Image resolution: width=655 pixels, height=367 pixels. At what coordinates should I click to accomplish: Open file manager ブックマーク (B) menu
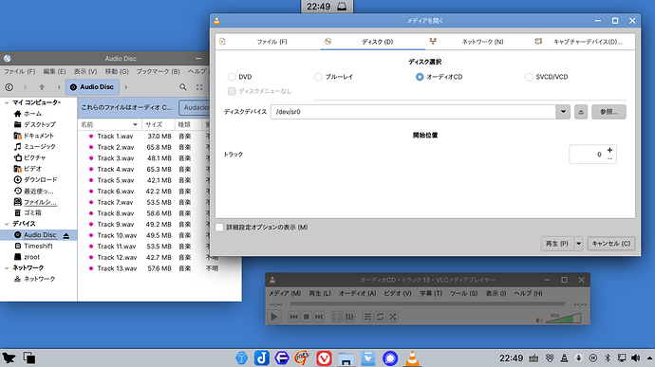158,71
